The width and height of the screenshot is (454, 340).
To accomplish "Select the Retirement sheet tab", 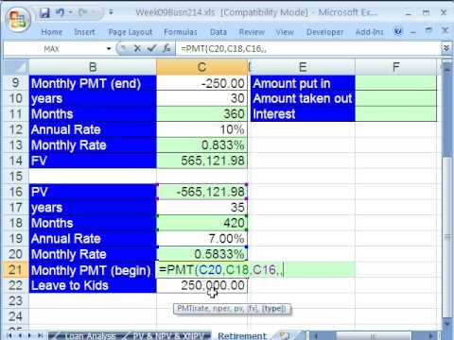I will (242, 335).
